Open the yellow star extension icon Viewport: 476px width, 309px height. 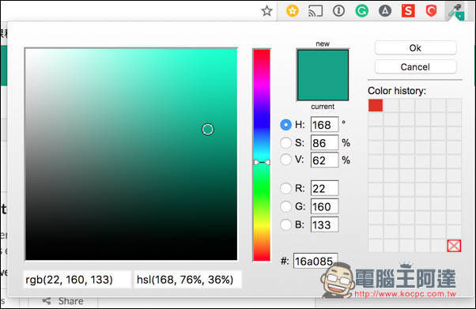click(x=293, y=11)
